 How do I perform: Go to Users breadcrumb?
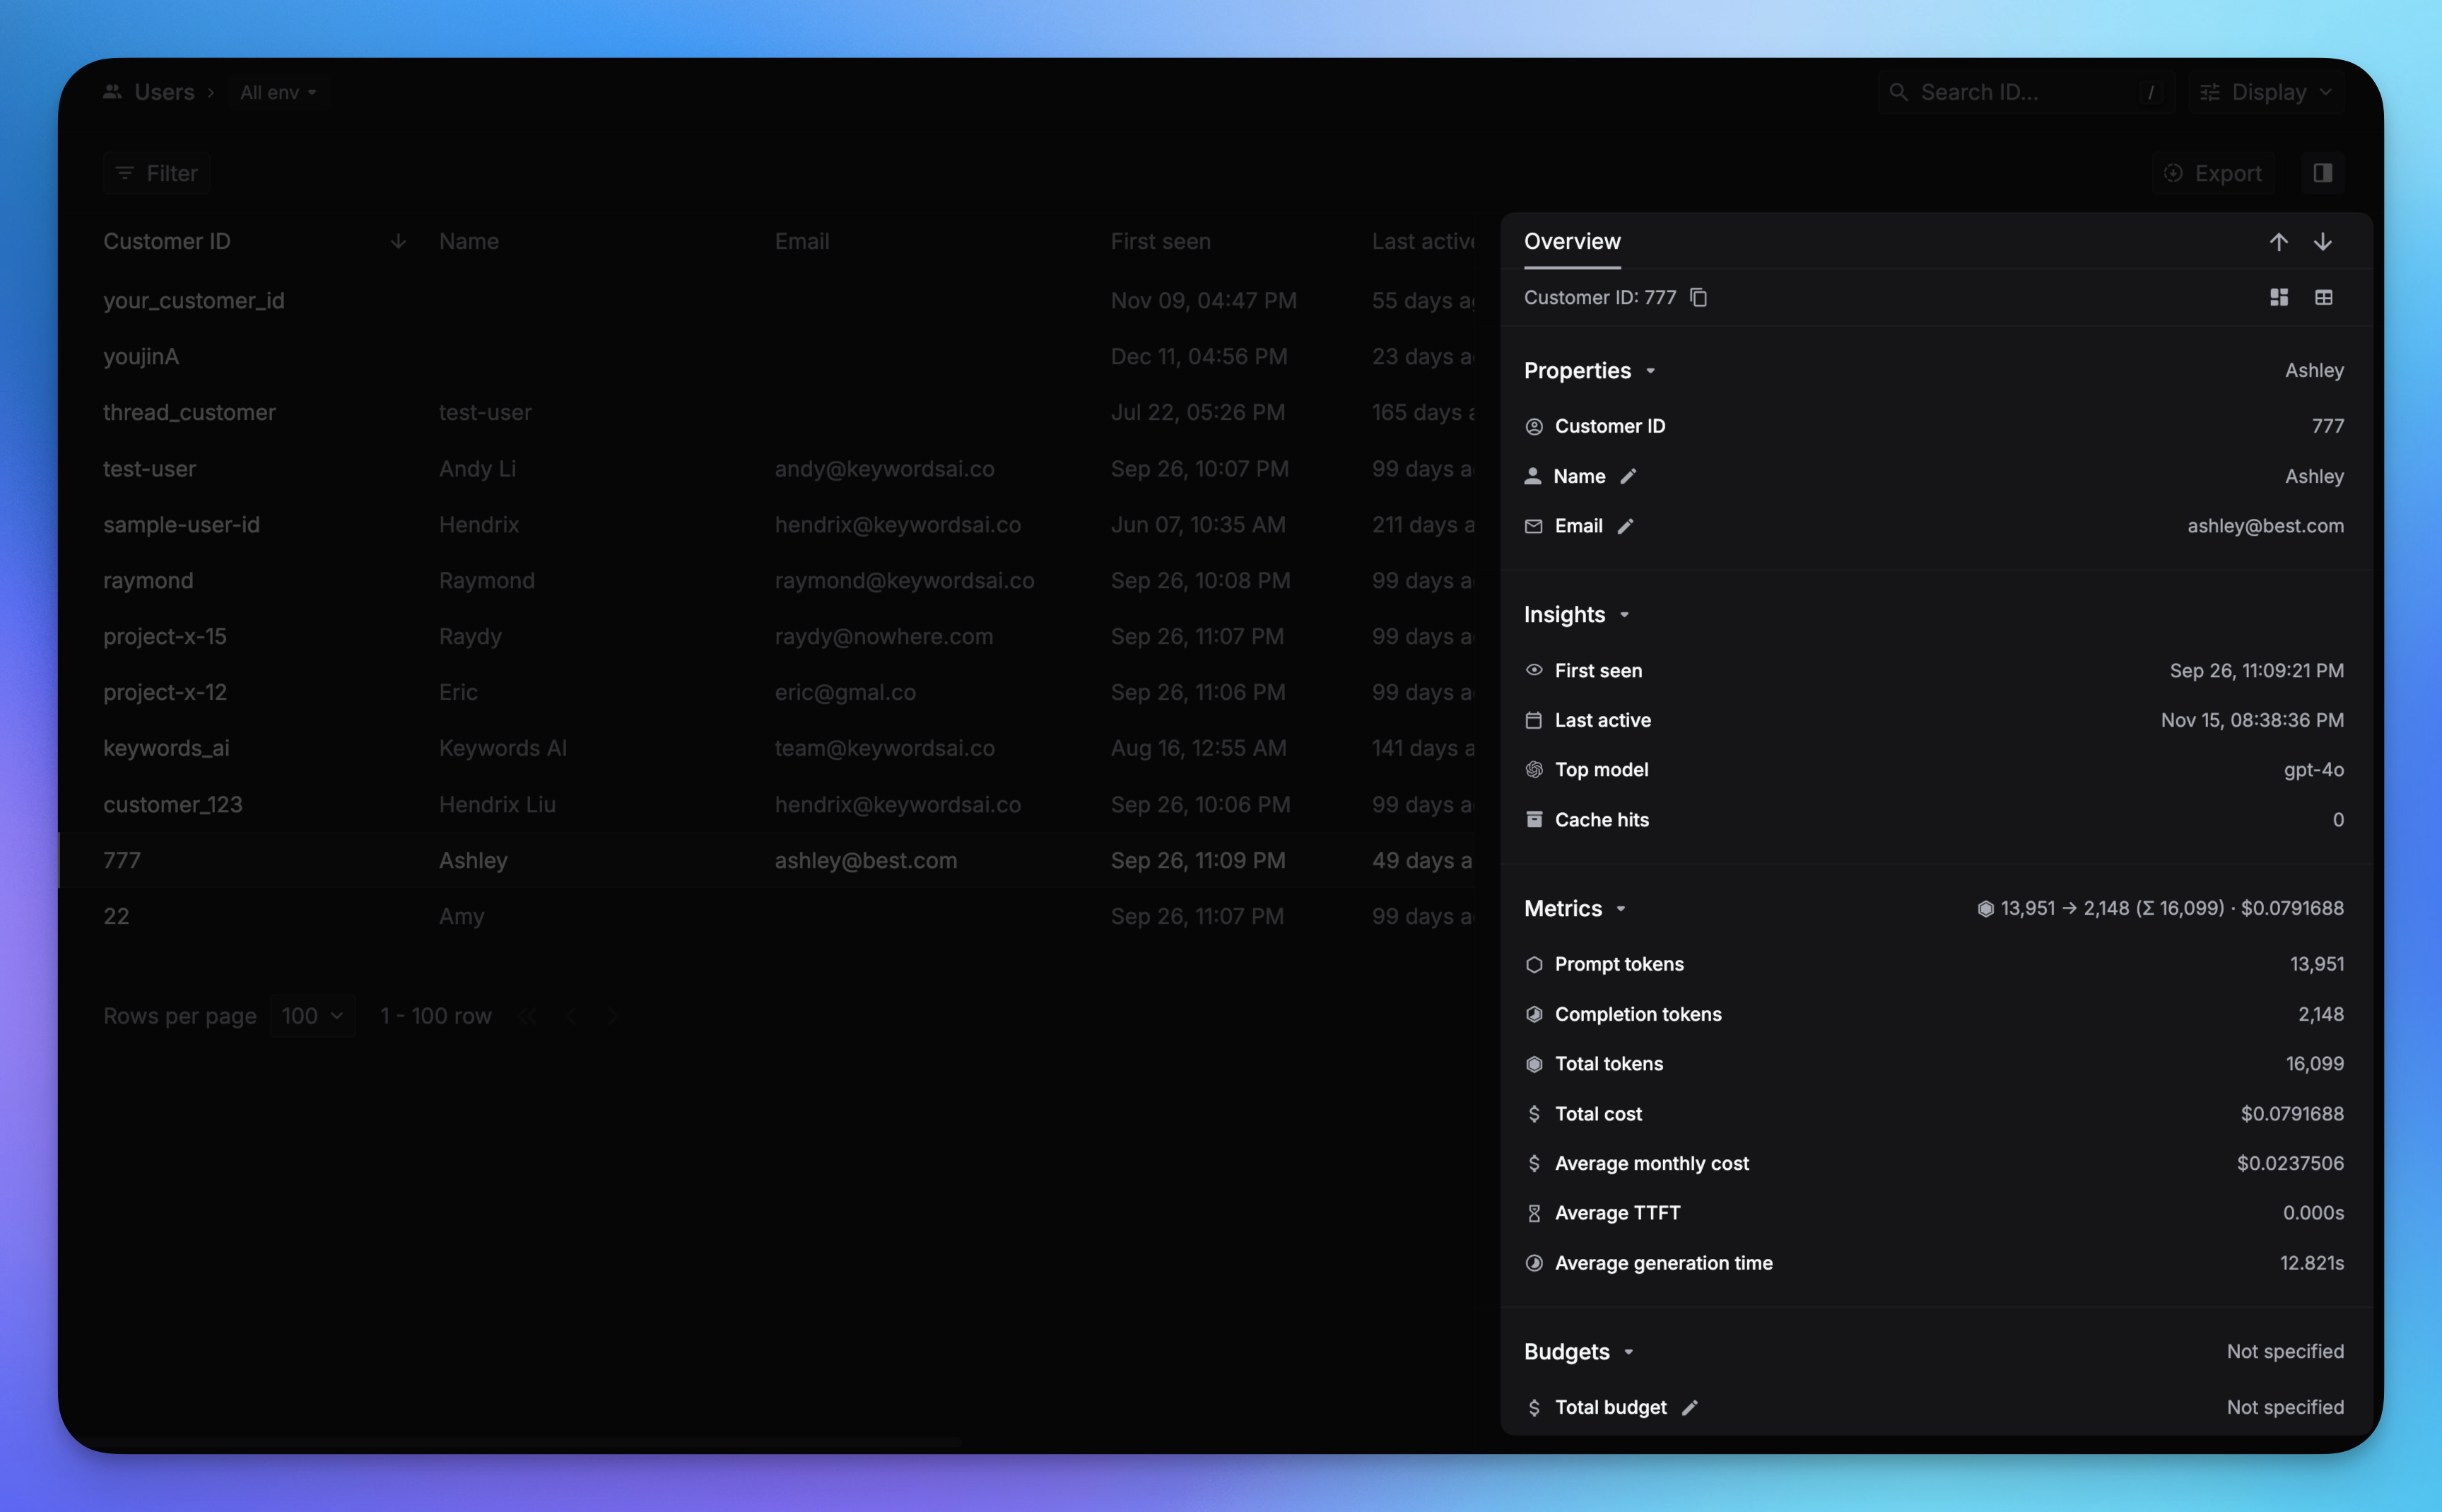(164, 92)
